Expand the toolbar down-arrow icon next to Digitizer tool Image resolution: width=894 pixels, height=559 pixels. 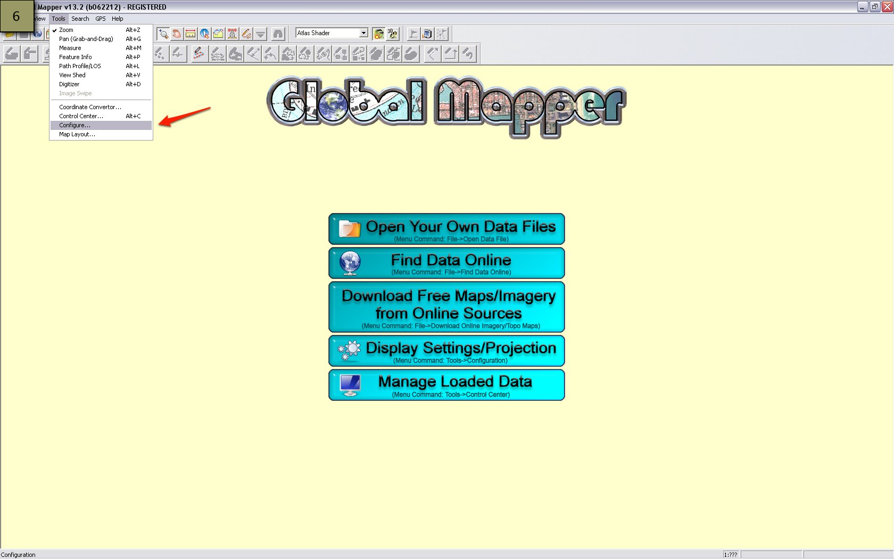pyautogui.click(x=260, y=34)
